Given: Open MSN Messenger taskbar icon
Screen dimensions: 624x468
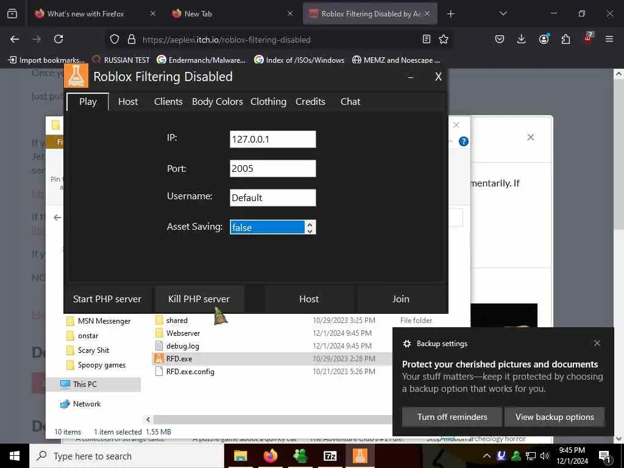Looking at the screenshot, I should (x=300, y=456).
